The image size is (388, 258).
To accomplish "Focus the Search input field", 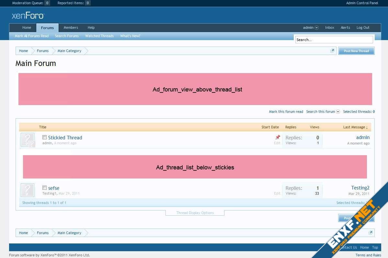I will (334, 40).
